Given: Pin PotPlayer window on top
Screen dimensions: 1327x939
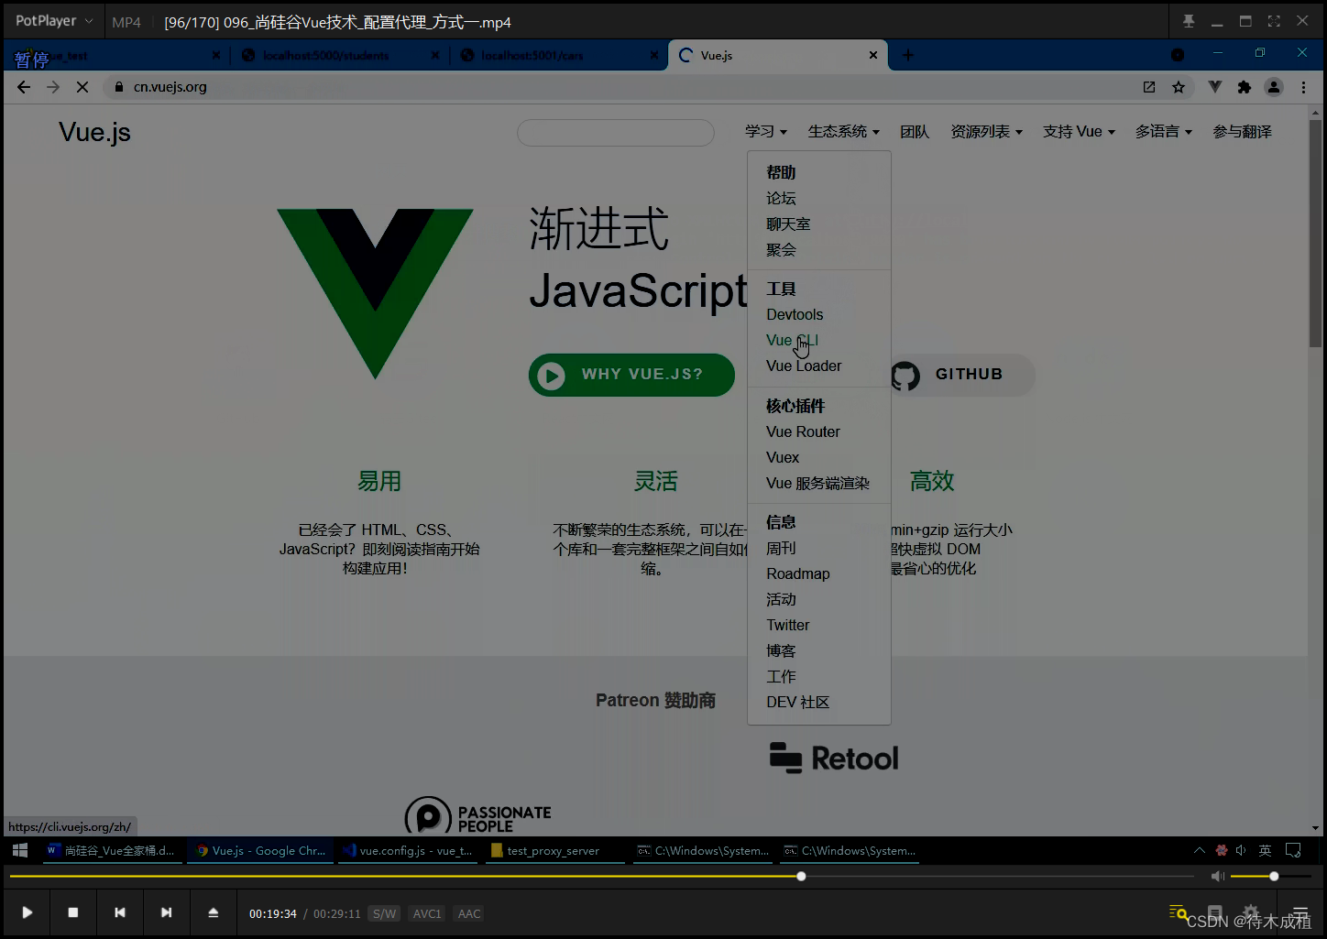Looking at the screenshot, I should click(x=1189, y=21).
